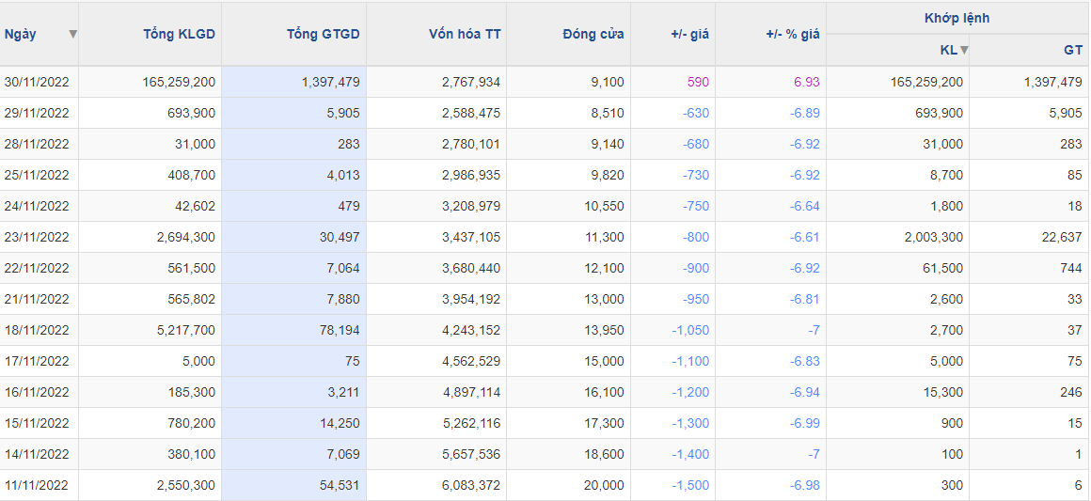The image size is (1091, 501).
Task: Click the 23/11/2022 date cell
Action: (x=37, y=237)
